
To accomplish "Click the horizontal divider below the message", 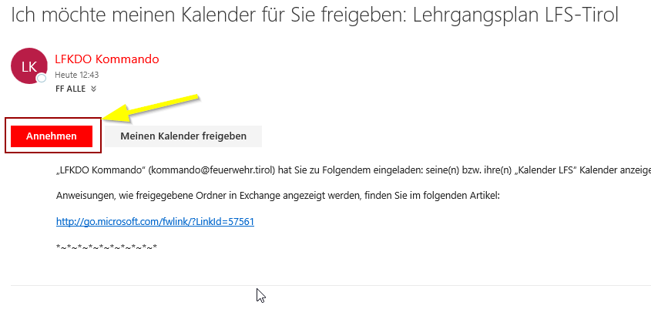I will click(x=331, y=285).
